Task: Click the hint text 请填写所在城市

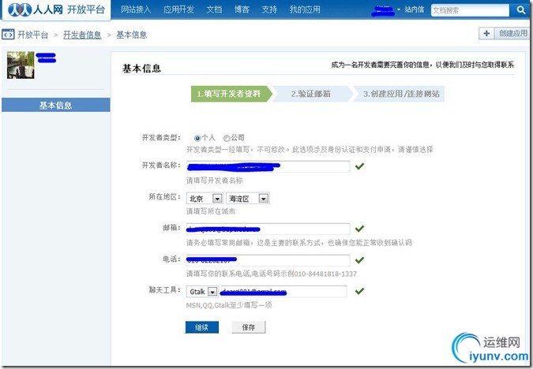Action: [x=211, y=211]
